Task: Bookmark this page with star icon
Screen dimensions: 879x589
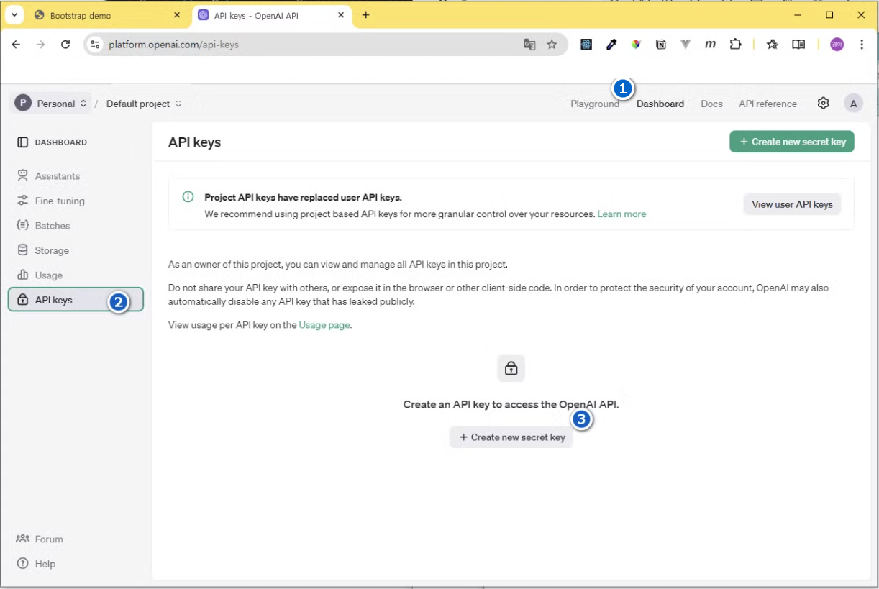Action: point(552,45)
